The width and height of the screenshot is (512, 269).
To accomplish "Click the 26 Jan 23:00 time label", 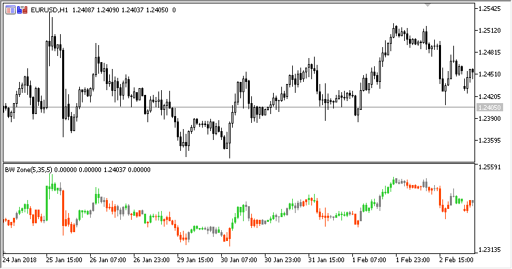I will [x=152, y=260].
